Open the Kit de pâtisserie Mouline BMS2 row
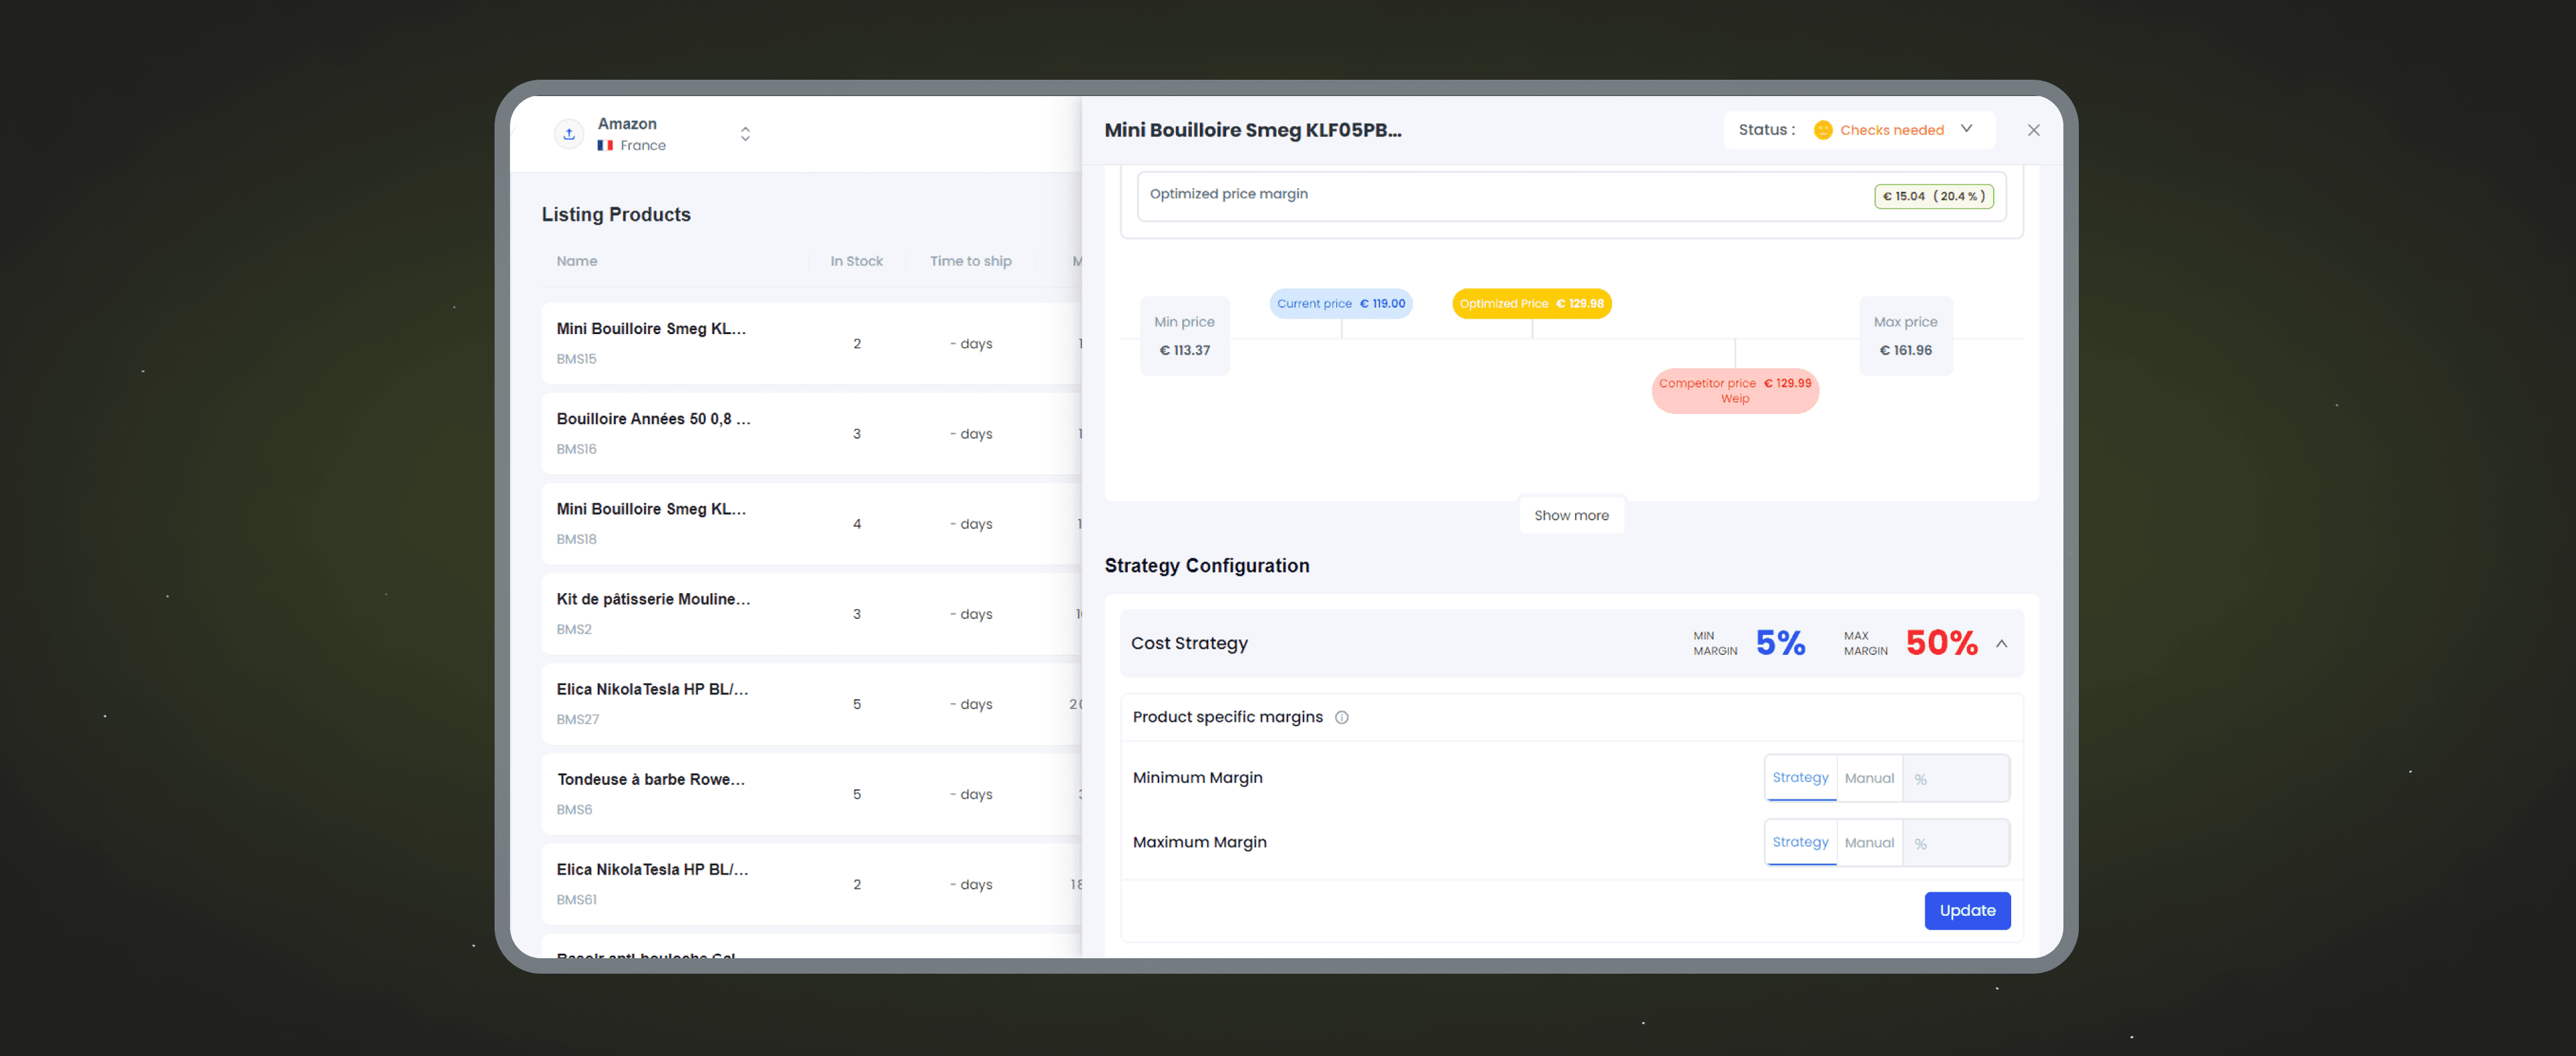The height and width of the screenshot is (1056, 2576). click(811, 613)
